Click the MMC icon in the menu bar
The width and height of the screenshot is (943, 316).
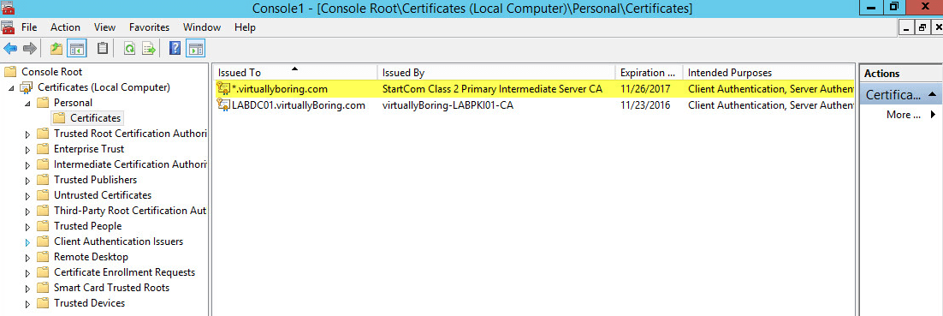pyautogui.click(x=8, y=27)
